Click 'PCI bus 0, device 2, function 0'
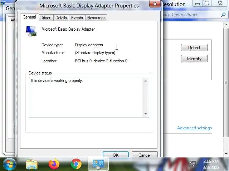Screen dimensions: 229x171 101,61
